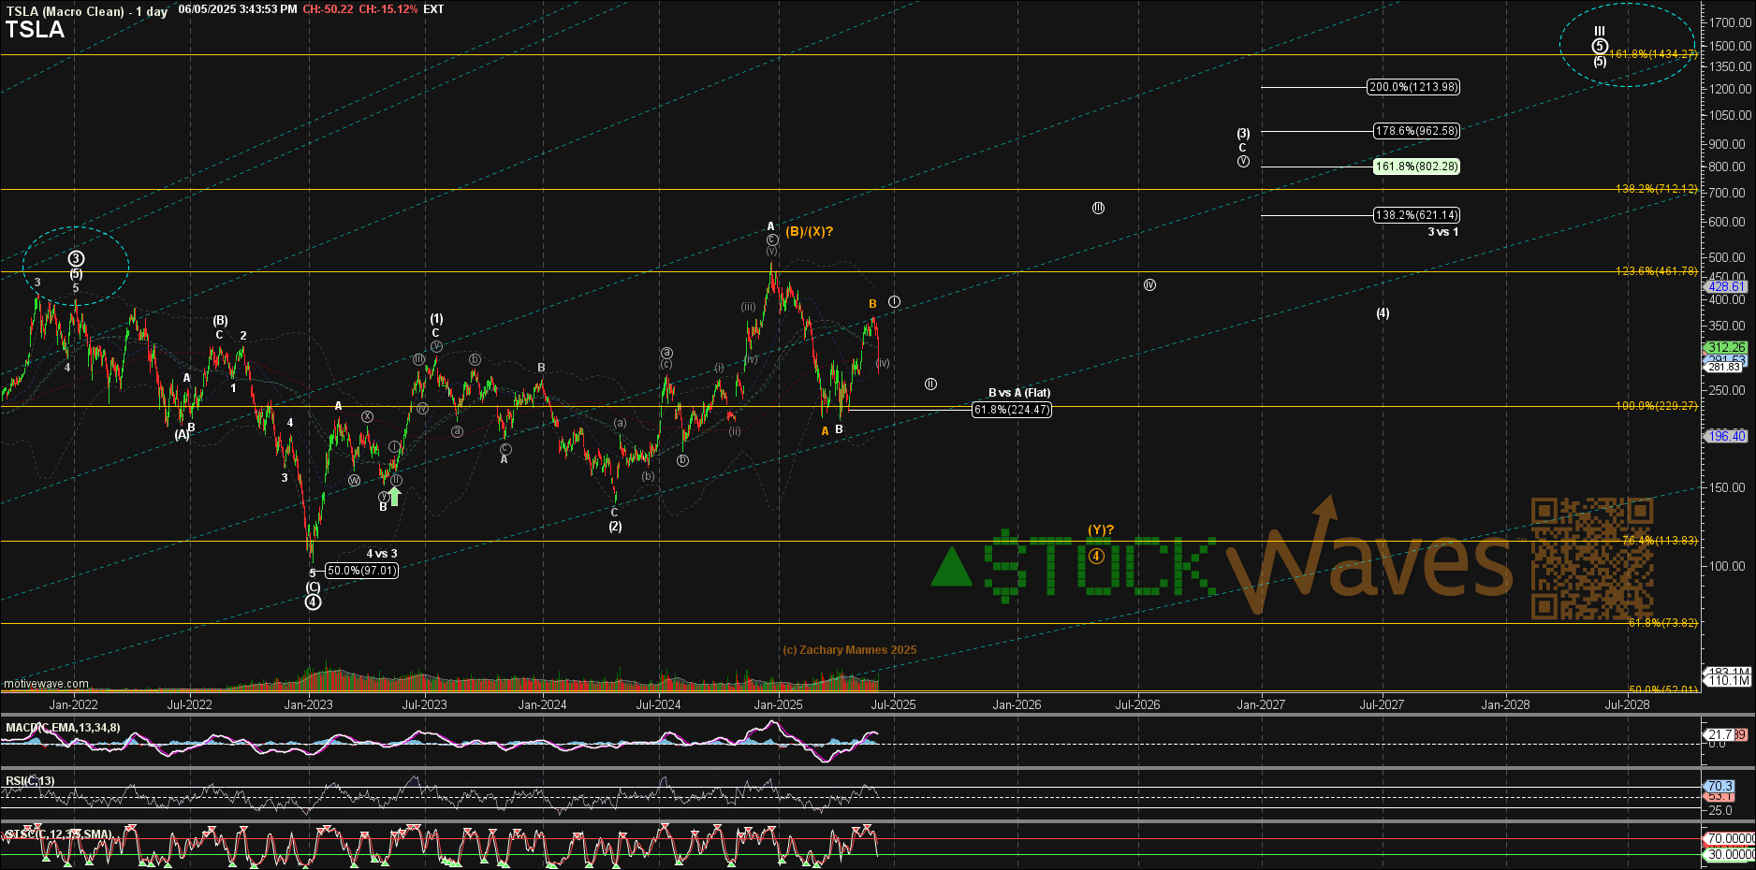Select the orange 76.4%(113.83) level label
1756x870 pixels.
[1659, 541]
